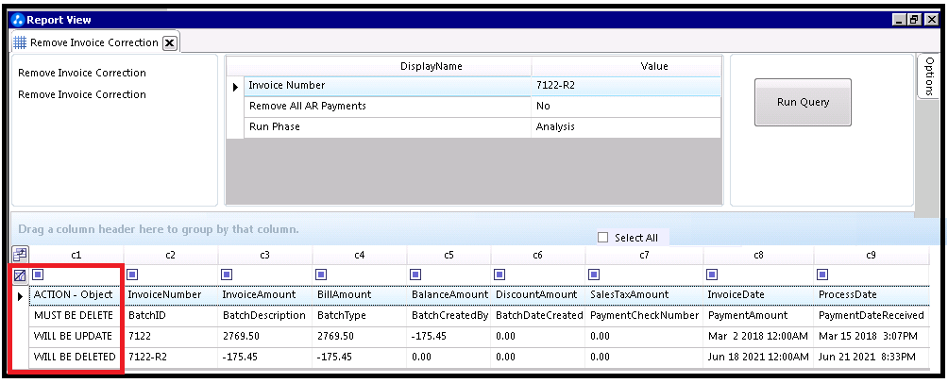This screenshot has width=948, height=383.
Task: Click the grid icon on the Remove Invoice Correction tab
Action: pos(19,42)
